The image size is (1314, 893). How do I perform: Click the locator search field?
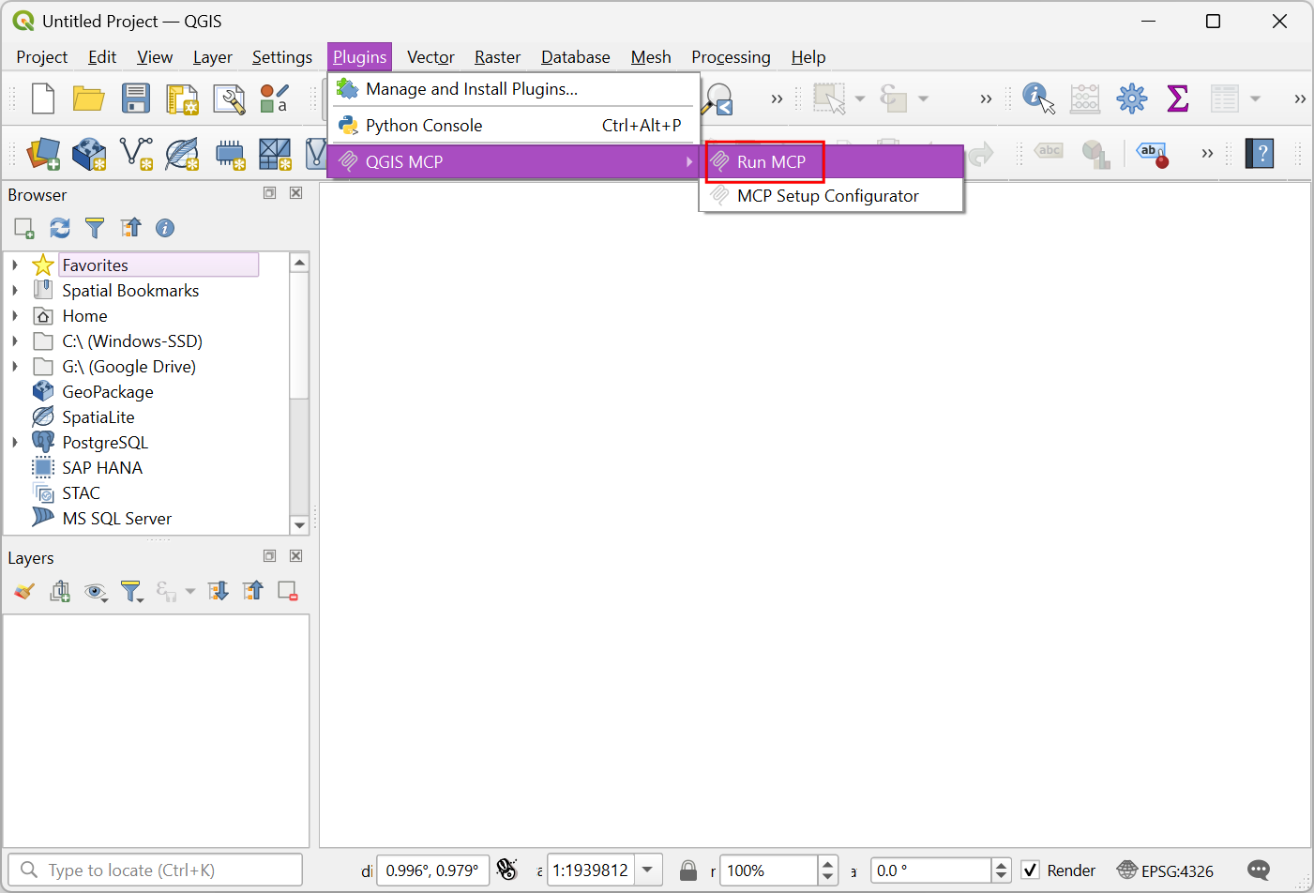[156, 870]
